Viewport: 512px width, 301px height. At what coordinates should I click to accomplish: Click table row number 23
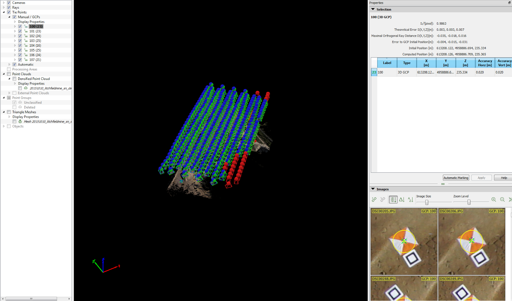coord(374,72)
